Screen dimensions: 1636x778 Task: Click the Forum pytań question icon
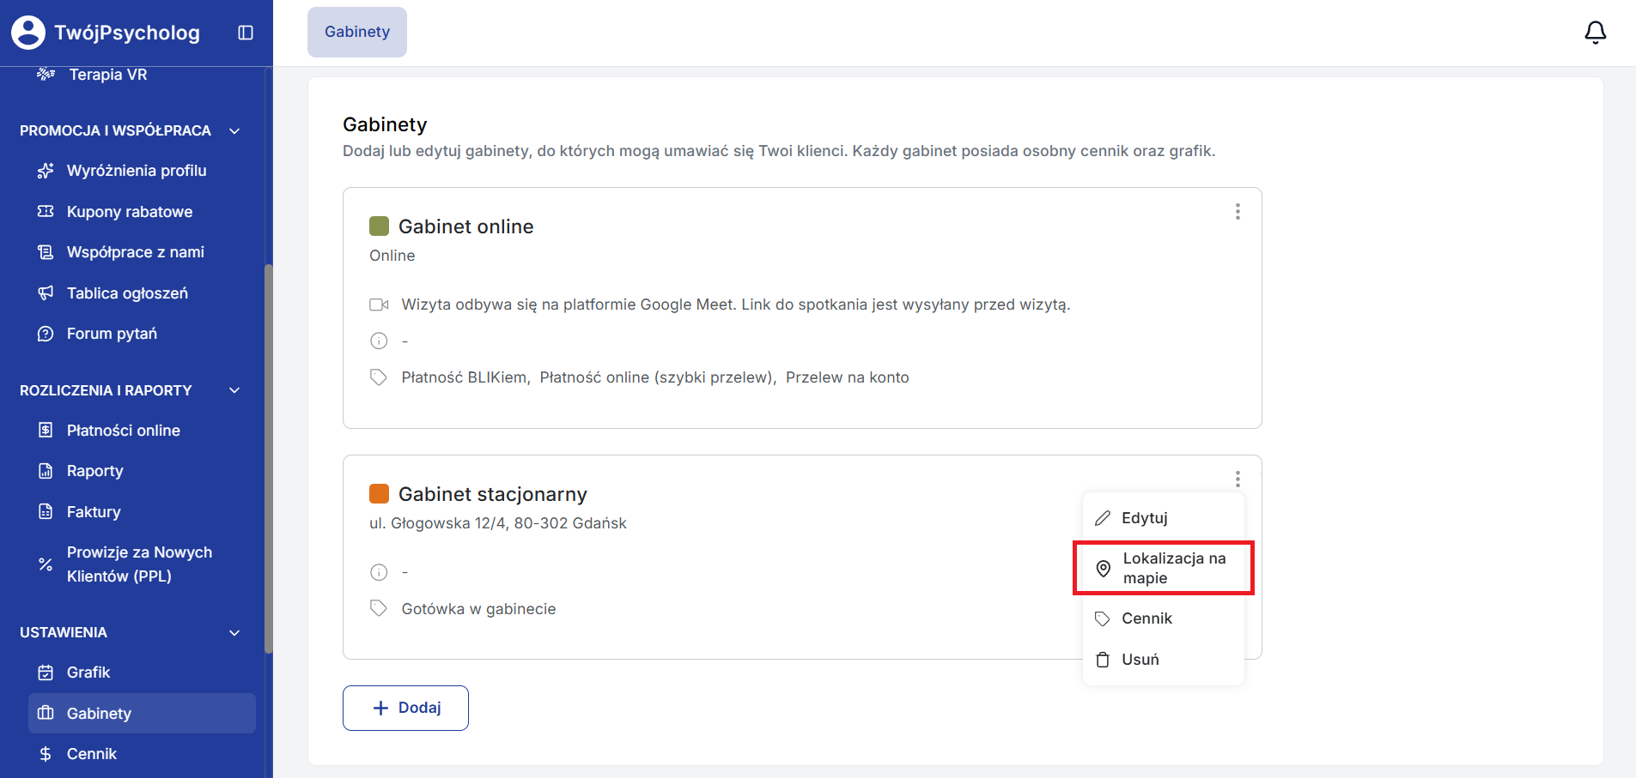[x=46, y=334]
